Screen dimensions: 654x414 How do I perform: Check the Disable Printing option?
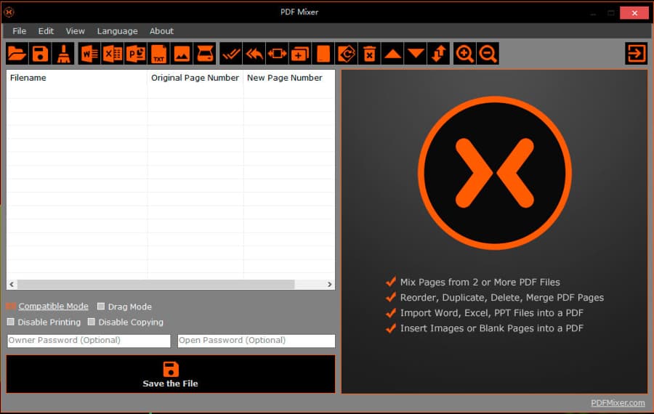10,322
